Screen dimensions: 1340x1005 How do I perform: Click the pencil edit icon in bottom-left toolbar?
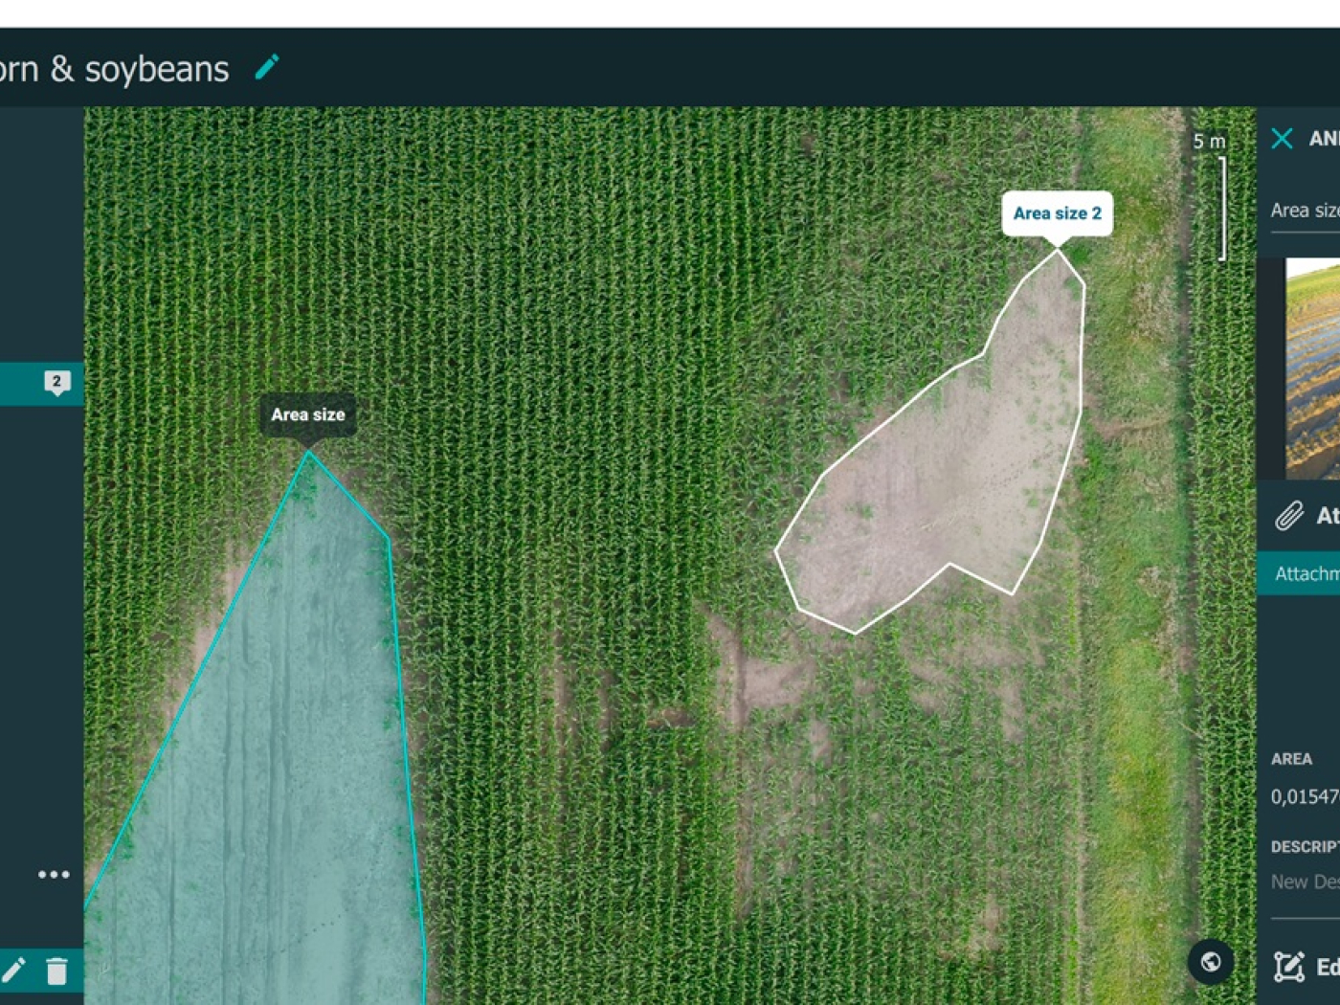pyautogui.click(x=13, y=971)
